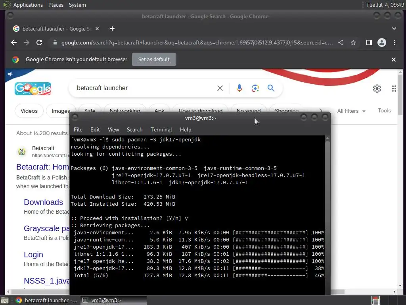Open Google quick settings gear

(x=377, y=89)
